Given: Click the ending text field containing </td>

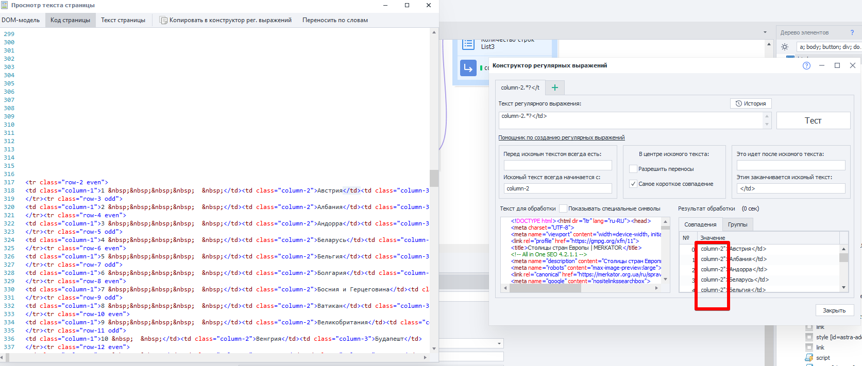Looking at the screenshot, I should (x=791, y=188).
